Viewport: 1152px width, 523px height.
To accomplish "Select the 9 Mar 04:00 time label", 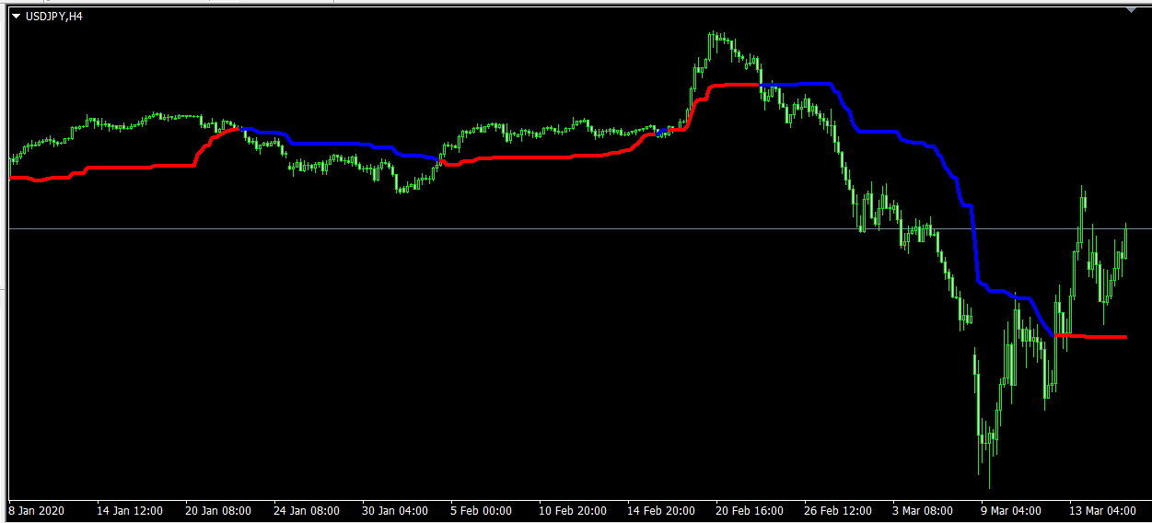I will pyautogui.click(x=1012, y=510).
